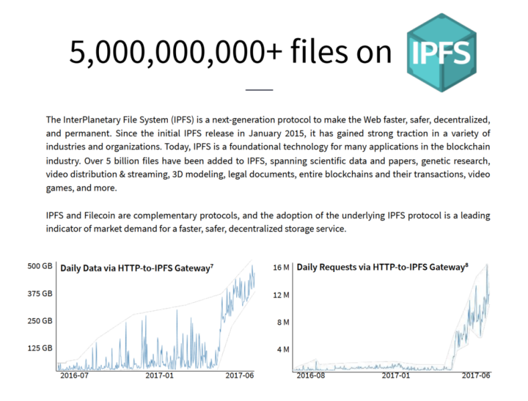Click the 500 GB axis label
Screen dimensions: 528x401
tap(39, 266)
